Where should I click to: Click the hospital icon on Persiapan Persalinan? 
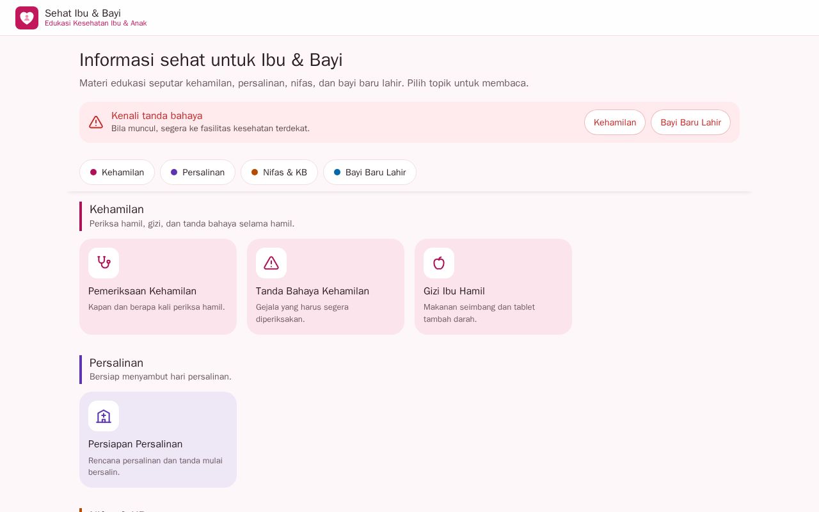point(104,416)
